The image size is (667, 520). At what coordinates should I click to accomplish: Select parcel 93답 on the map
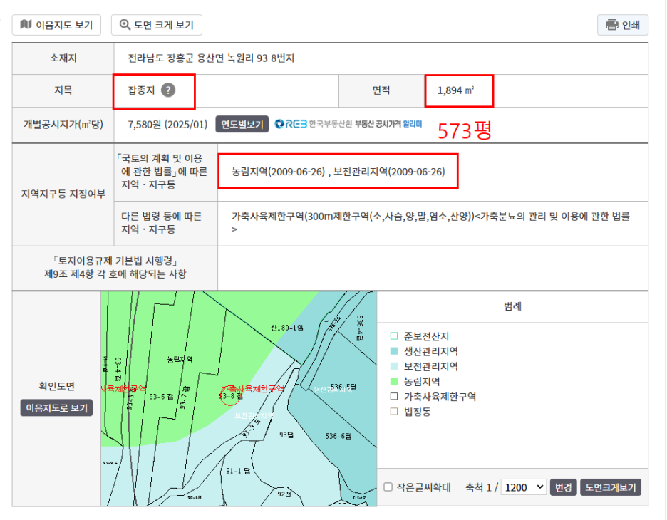click(x=286, y=435)
